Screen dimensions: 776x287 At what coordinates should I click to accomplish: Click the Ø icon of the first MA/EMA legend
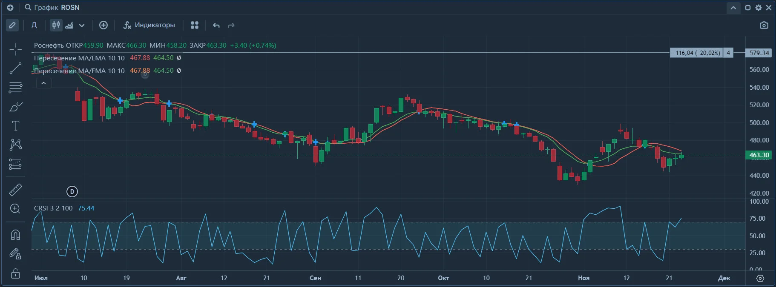tap(179, 58)
